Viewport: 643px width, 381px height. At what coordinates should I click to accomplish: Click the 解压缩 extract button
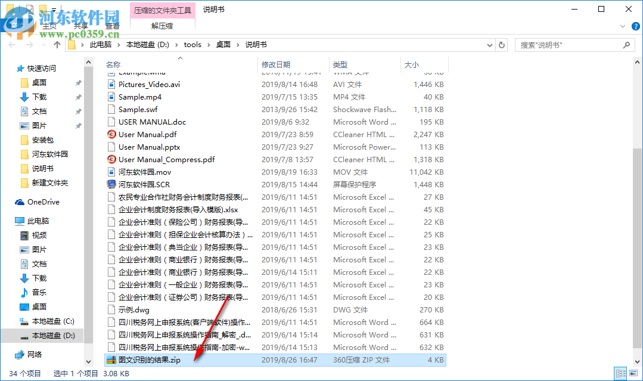pos(161,26)
